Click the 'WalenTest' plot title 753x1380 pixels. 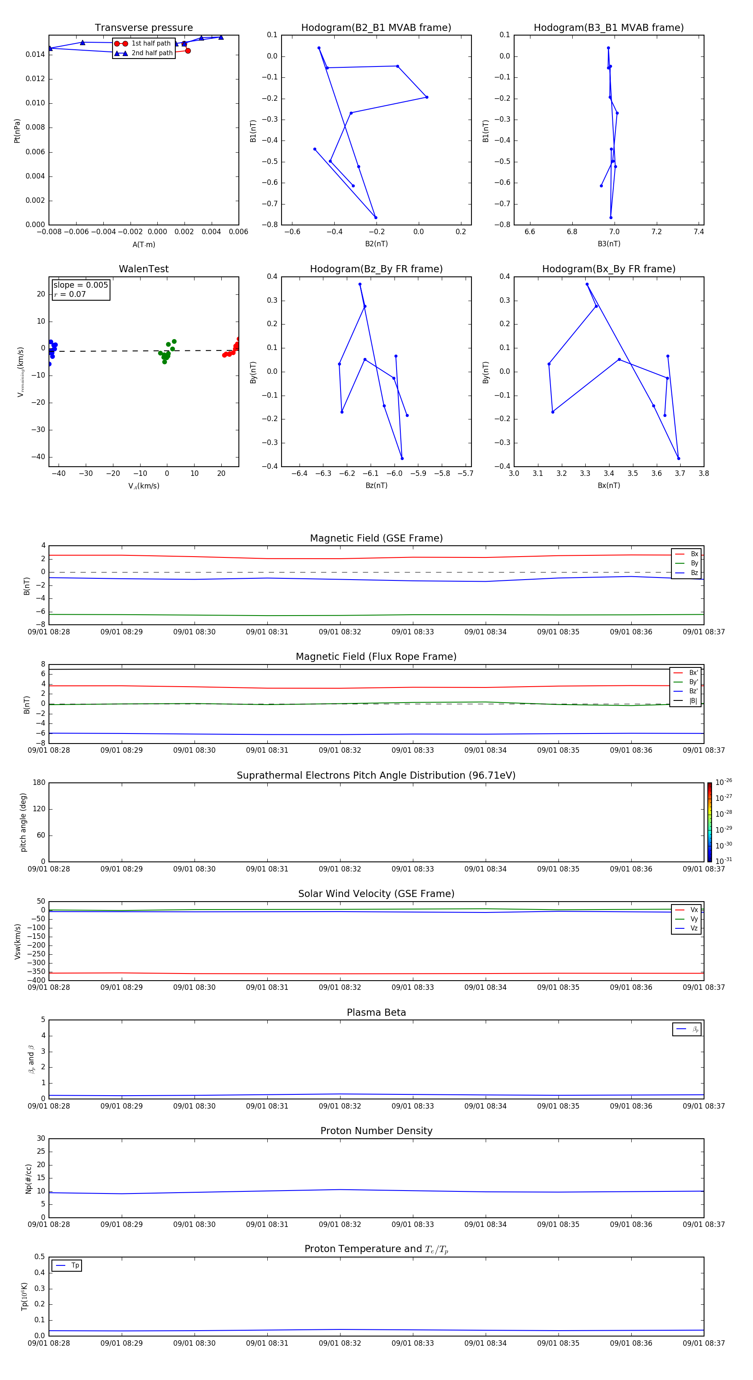tap(143, 269)
